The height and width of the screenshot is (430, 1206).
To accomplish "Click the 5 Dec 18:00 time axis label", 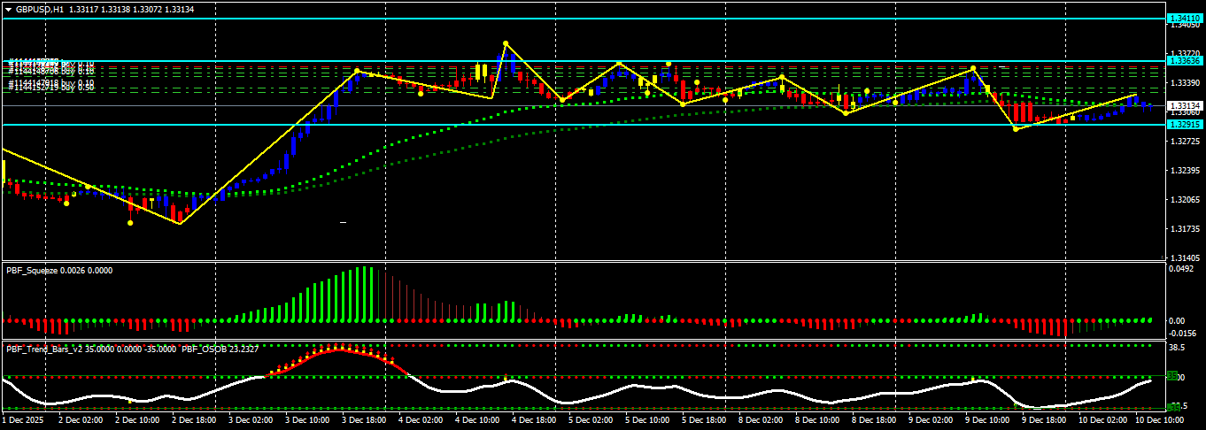I will tap(702, 419).
